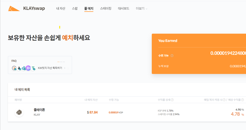This screenshot has height=130, width=246.
Task: Open the 내 자산 menu
Action: [61, 8]
